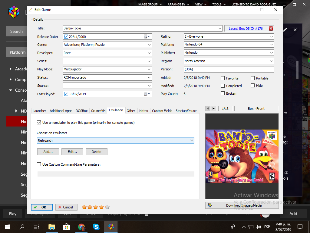The height and width of the screenshot is (233, 310).
Task: Check the Broken checkbox
Action: 223,93
